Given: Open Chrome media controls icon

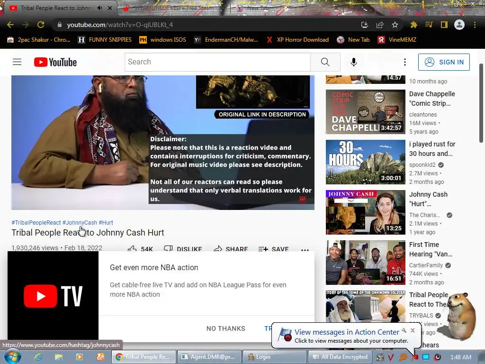Looking at the screenshot, I should coord(429,25).
